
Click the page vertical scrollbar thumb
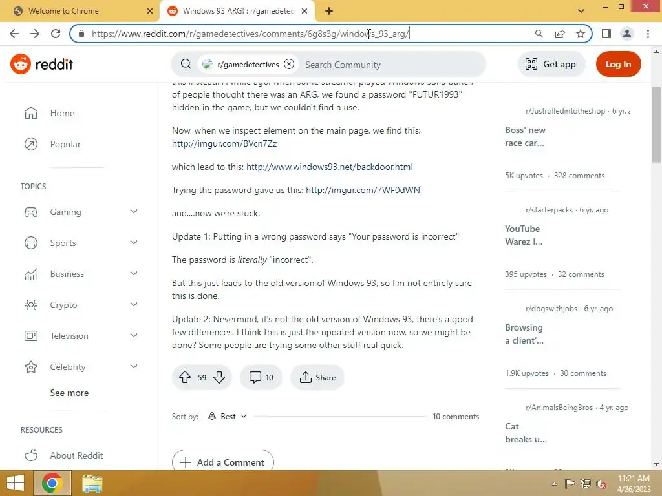656,125
